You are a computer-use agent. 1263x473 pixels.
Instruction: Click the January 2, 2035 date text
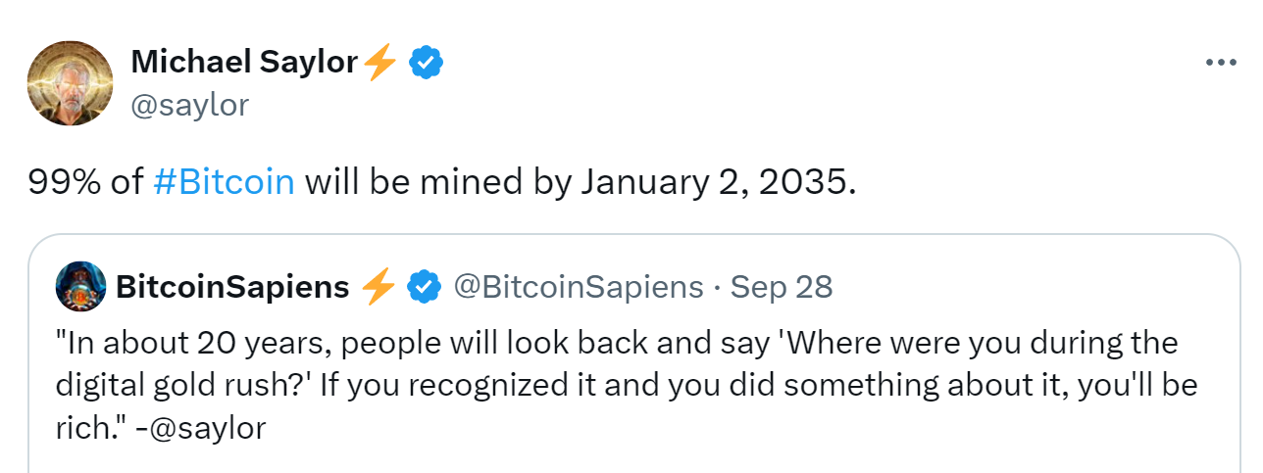click(718, 181)
